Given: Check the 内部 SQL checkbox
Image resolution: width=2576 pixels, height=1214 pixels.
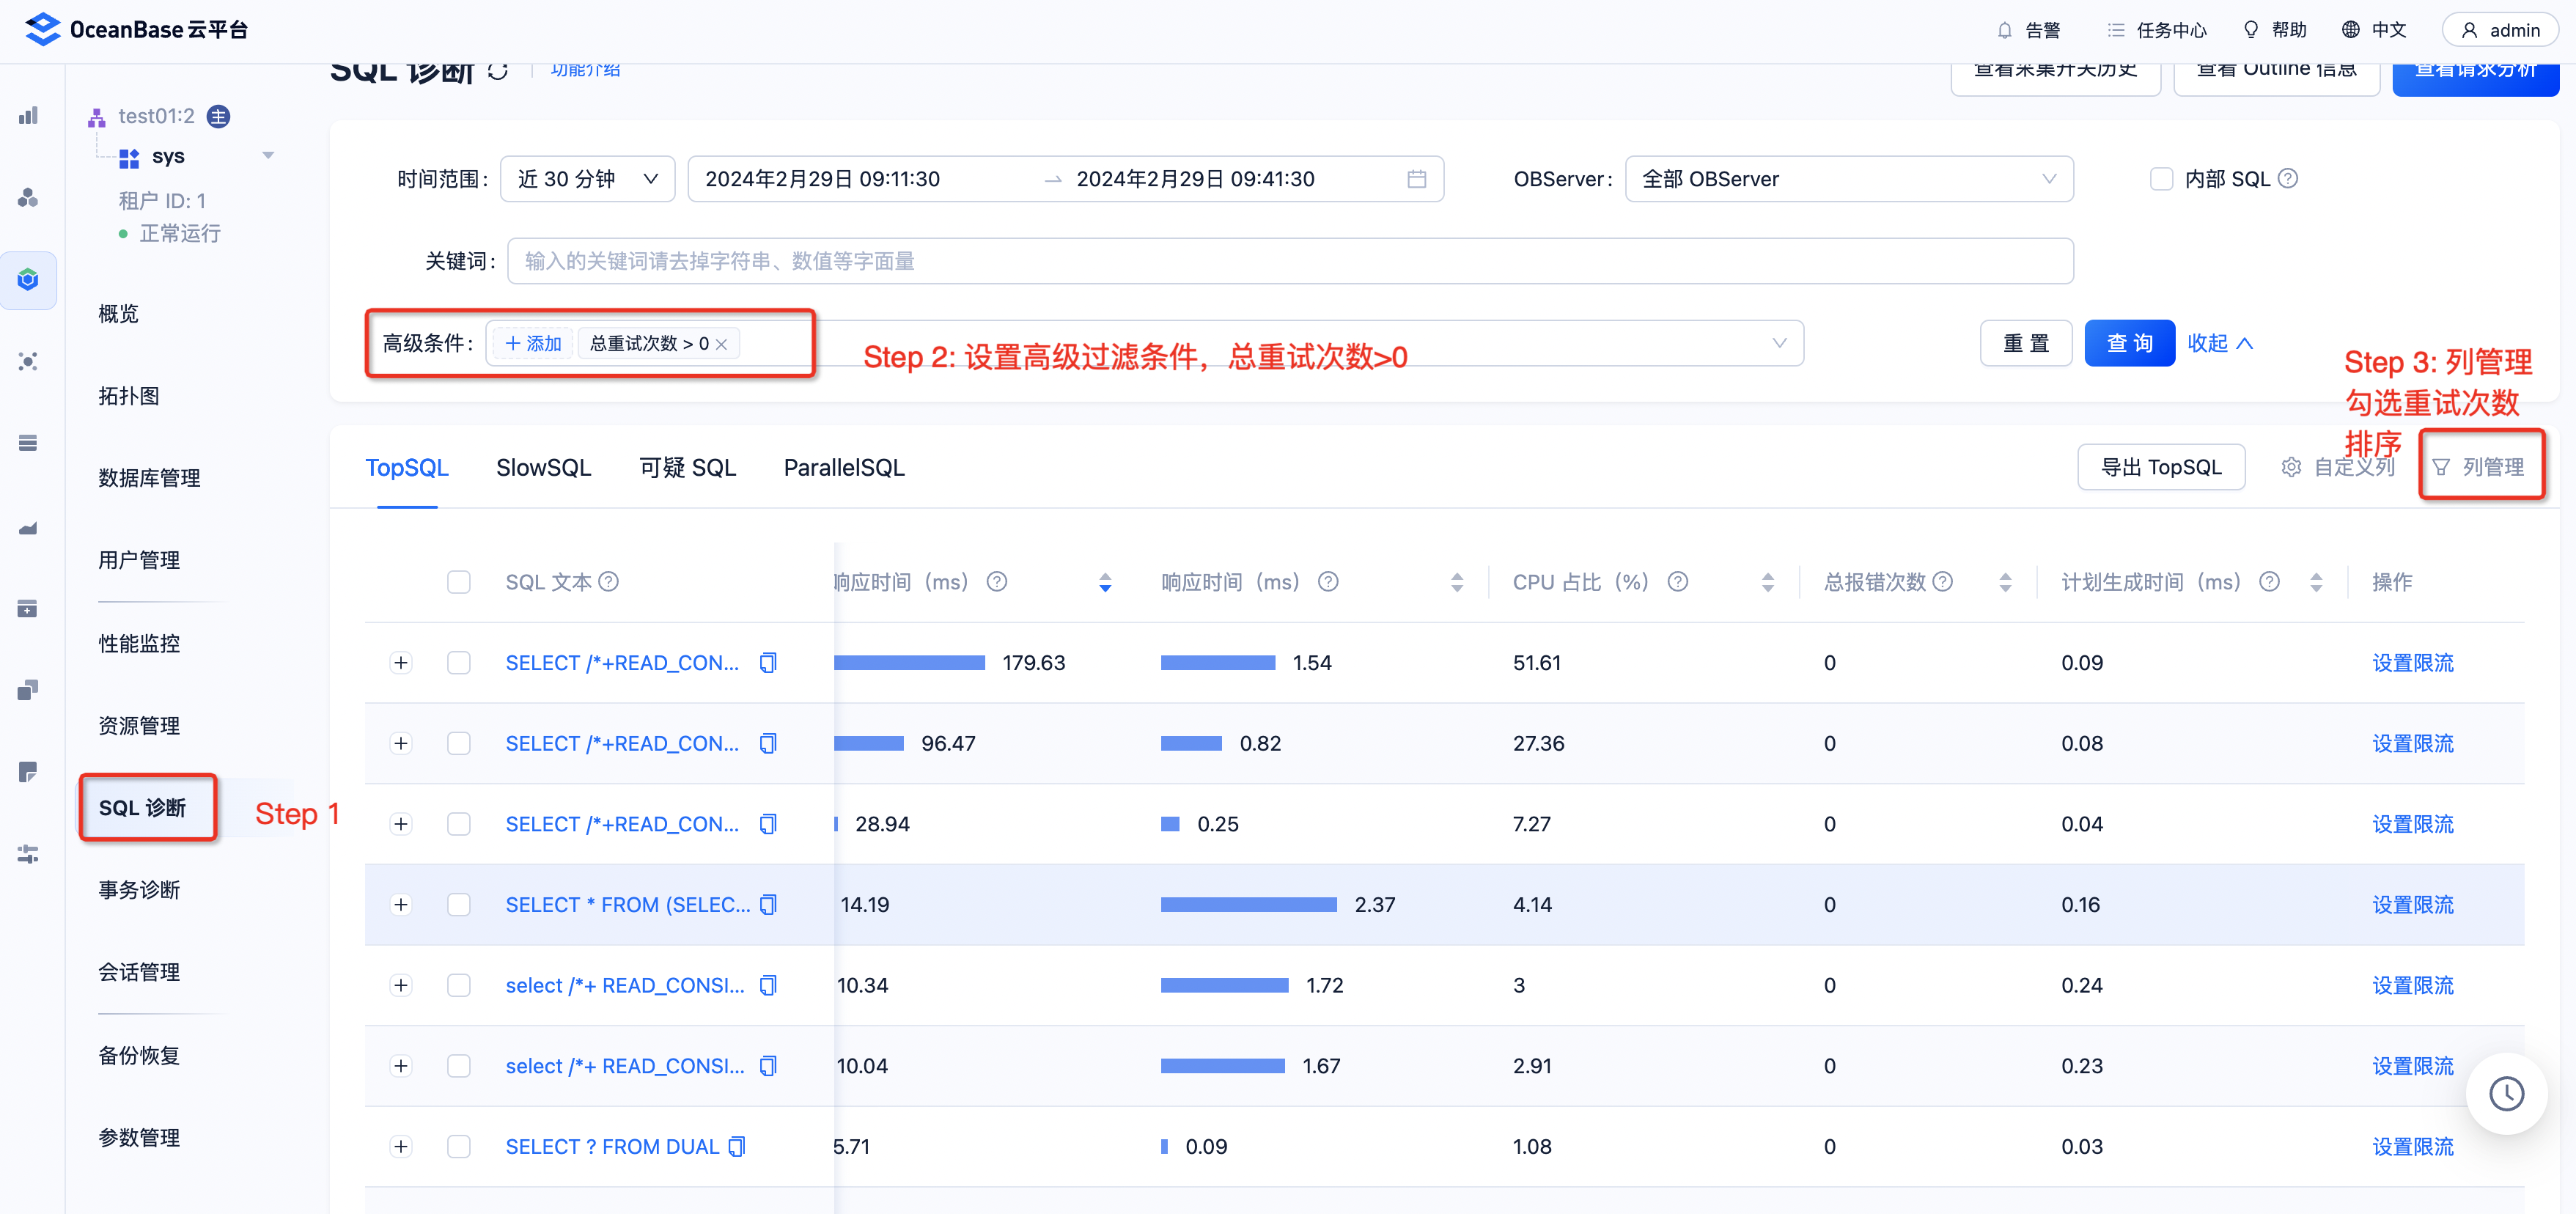Looking at the screenshot, I should pos(2161,179).
